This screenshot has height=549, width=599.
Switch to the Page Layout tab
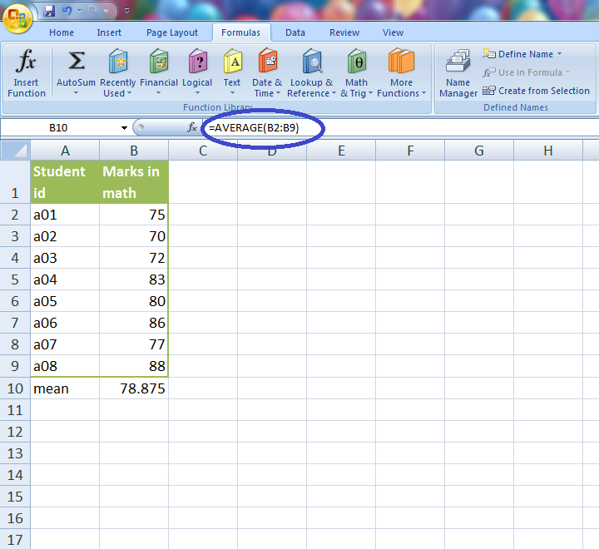(172, 32)
